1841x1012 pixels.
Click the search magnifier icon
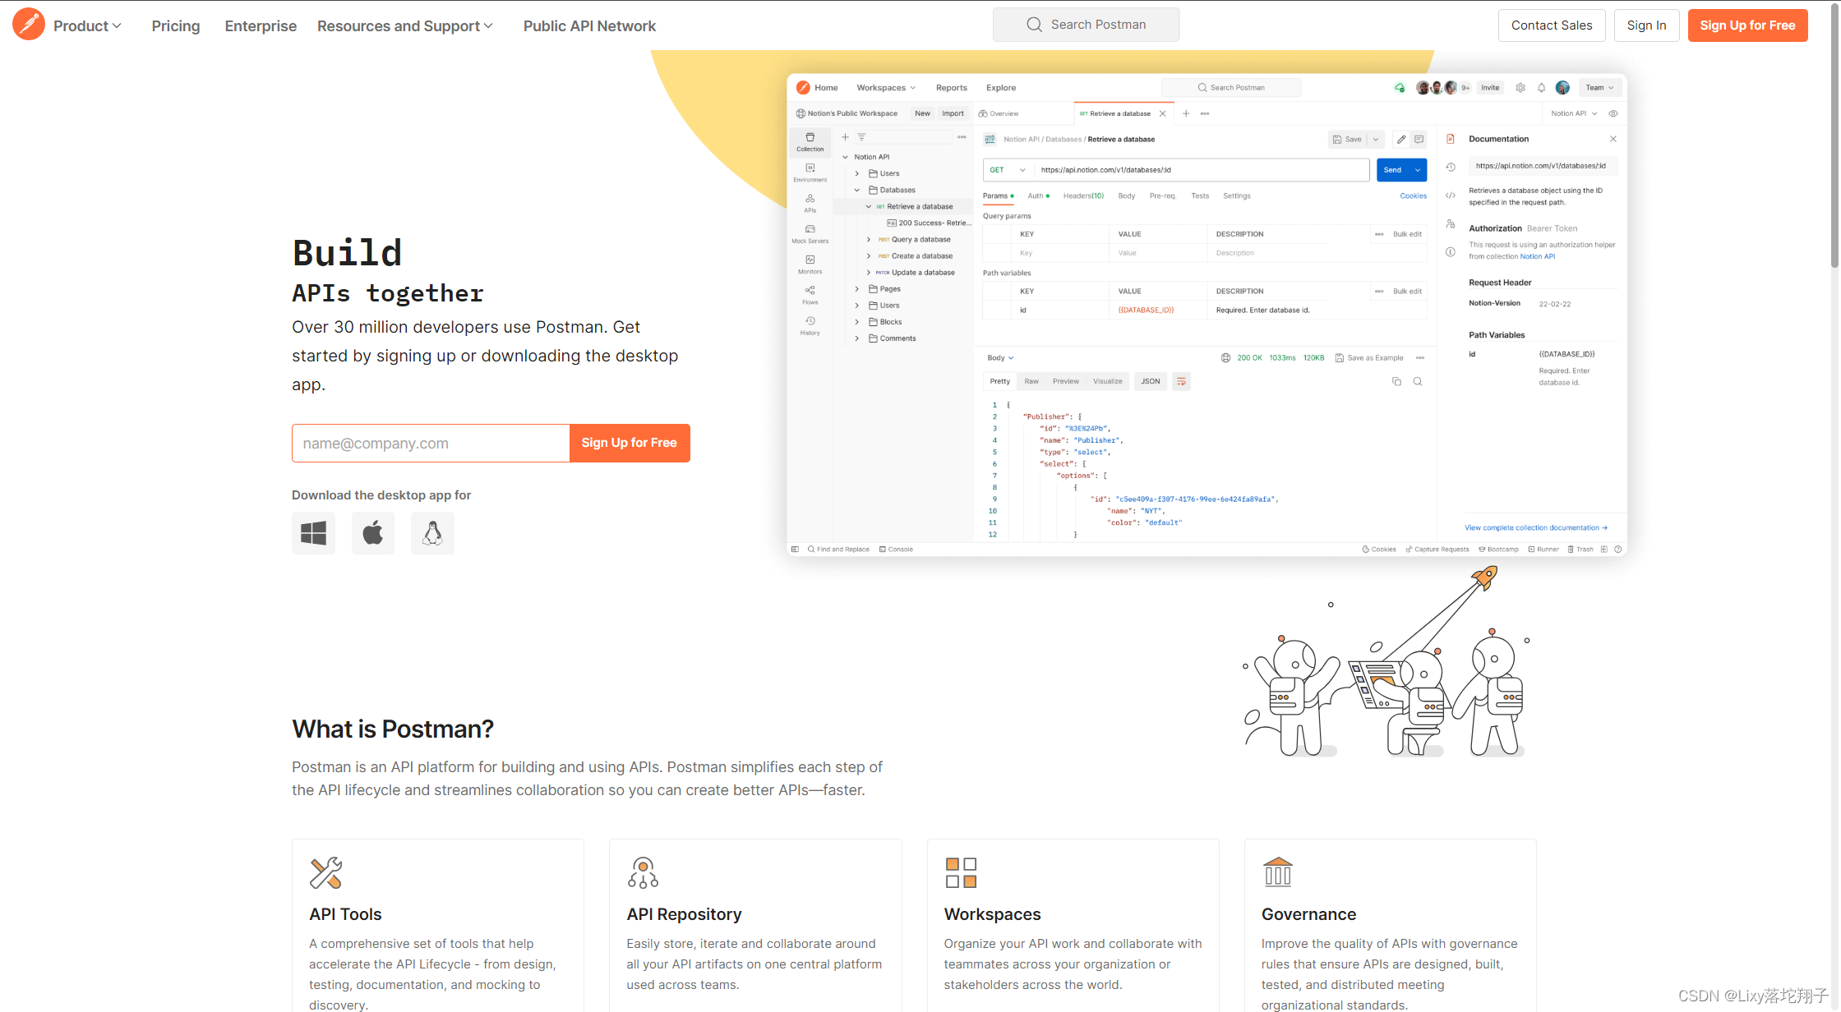pyautogui.click(x=1034, y=25)
